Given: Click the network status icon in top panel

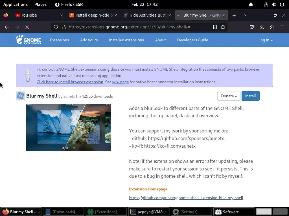Looking at the screenshot, I should 266,4.
